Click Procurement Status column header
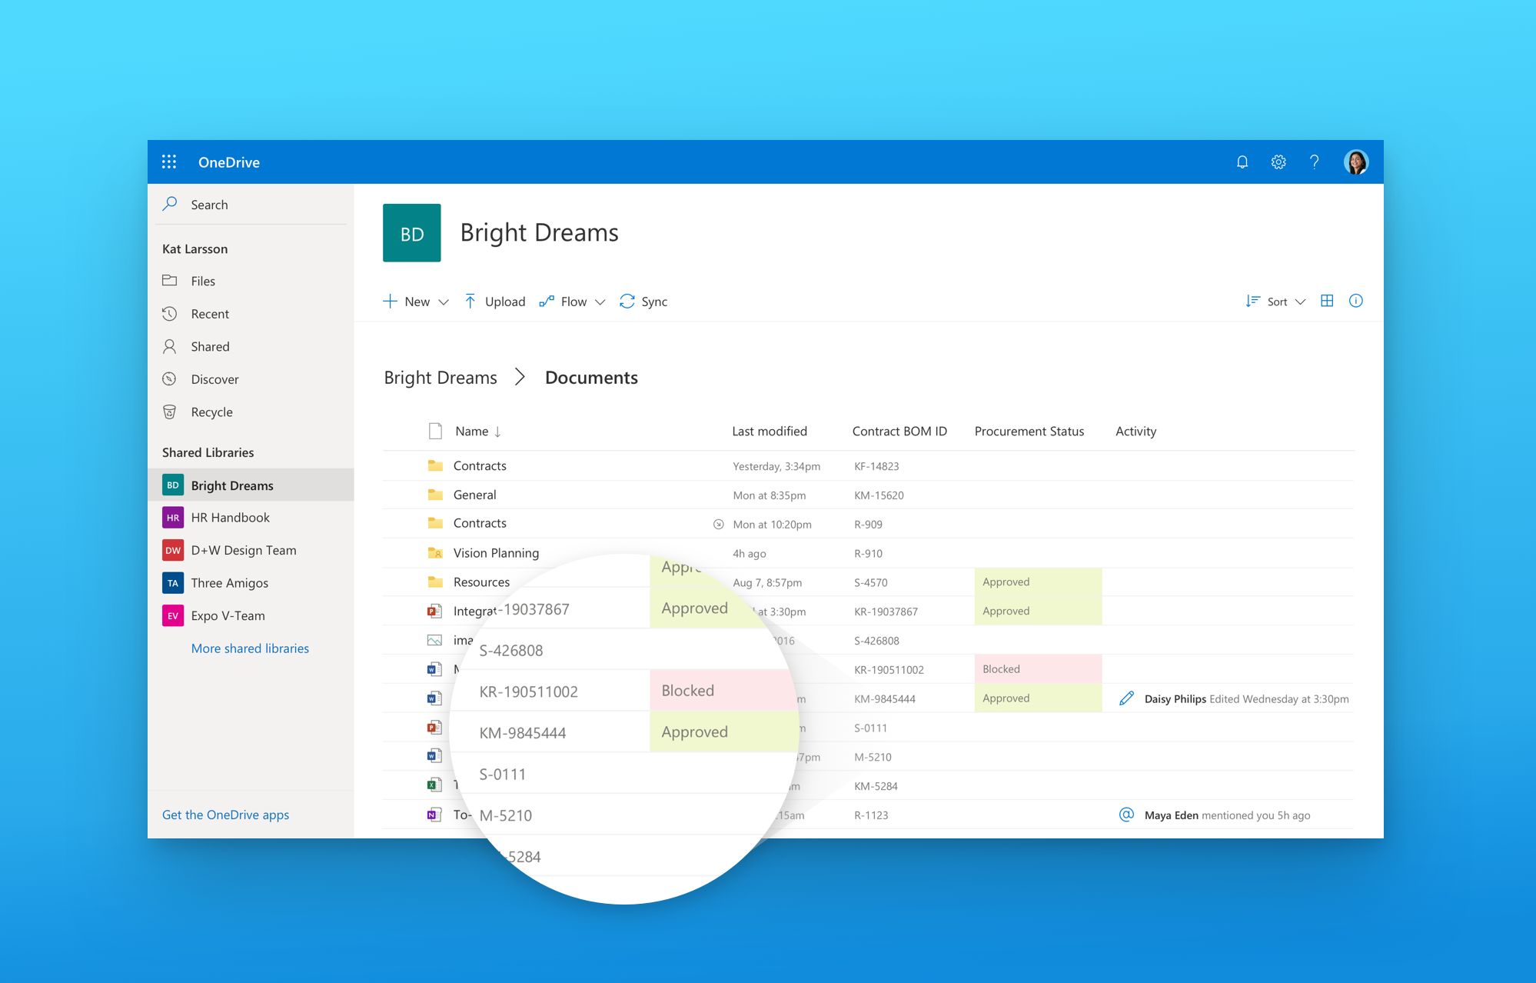 (x=1029, y=432)
